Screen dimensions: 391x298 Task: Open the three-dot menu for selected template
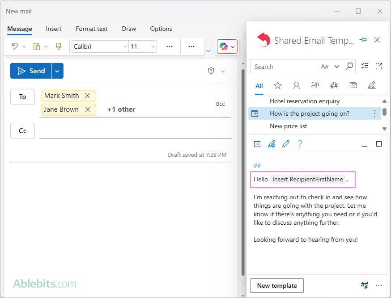click(x=374, y=114)
